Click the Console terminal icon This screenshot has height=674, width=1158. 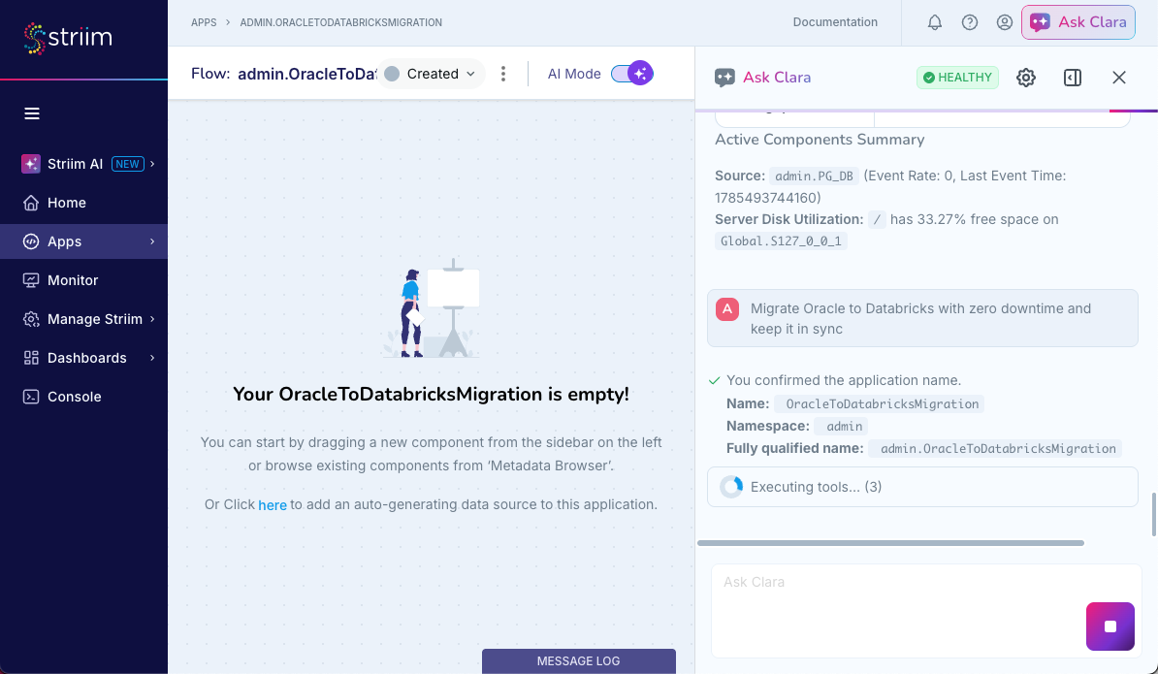pos(31,397)
